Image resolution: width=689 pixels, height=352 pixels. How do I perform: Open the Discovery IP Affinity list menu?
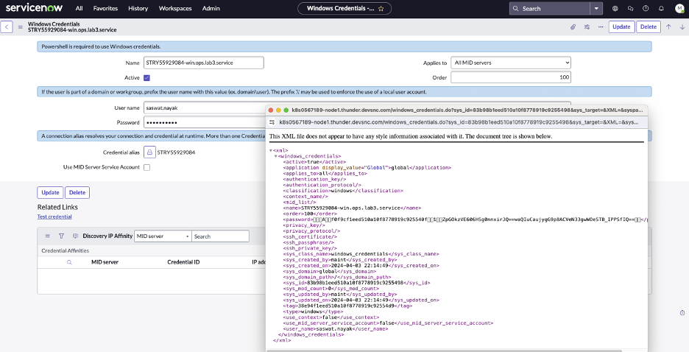pyautogui.click(x=48, y=236)
